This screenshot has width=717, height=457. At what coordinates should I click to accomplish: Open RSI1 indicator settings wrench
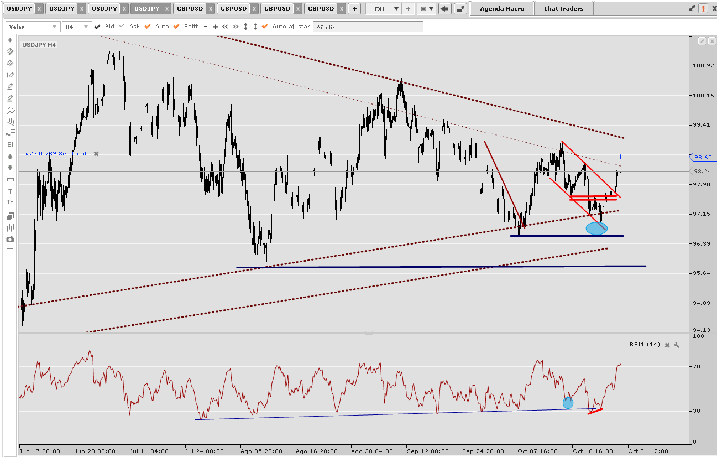tap(676, 345)
